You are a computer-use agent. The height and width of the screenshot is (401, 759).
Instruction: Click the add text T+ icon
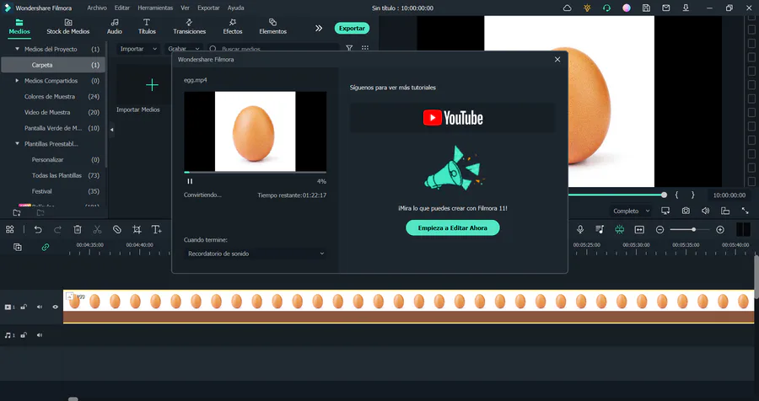point(156,230)
